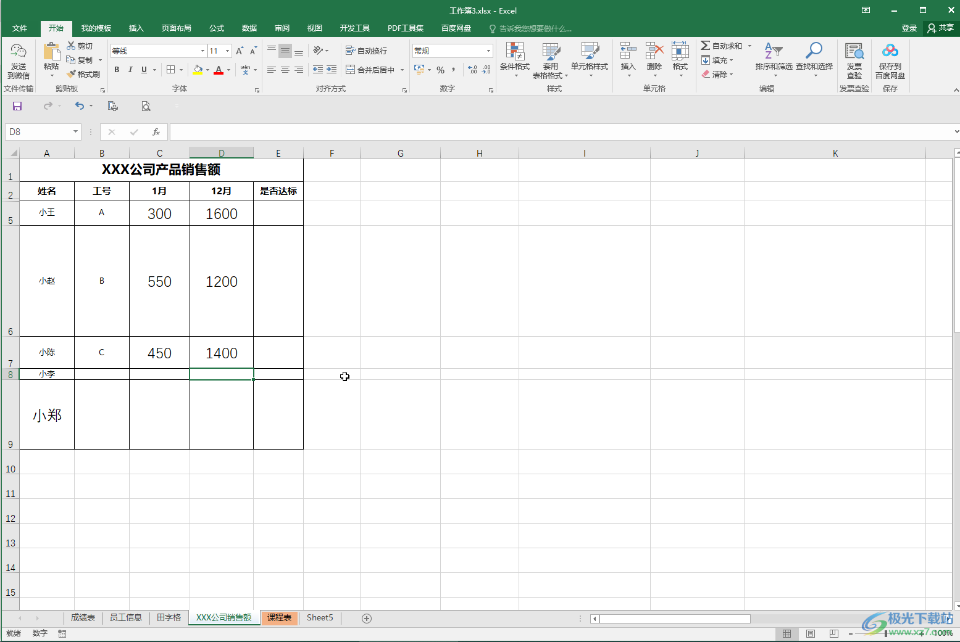Click the Login (登录) button
Image resolution: width=960 pixels, height=642 pixels.
click(x=909, y=28)
